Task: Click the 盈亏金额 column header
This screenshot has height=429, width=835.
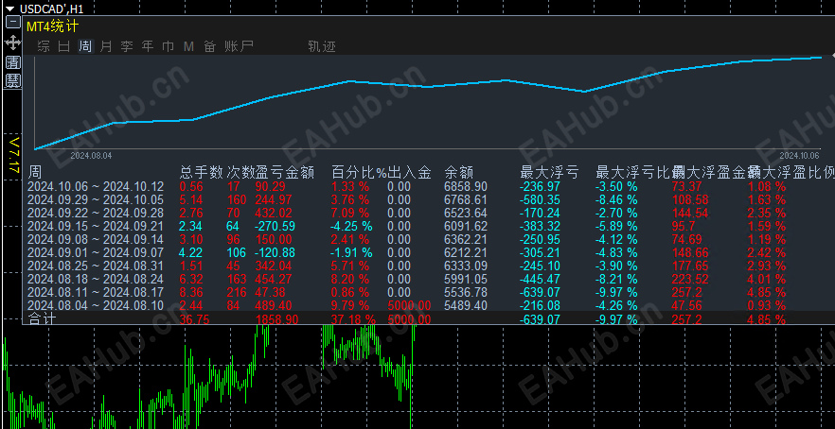Action: (286, 172)
